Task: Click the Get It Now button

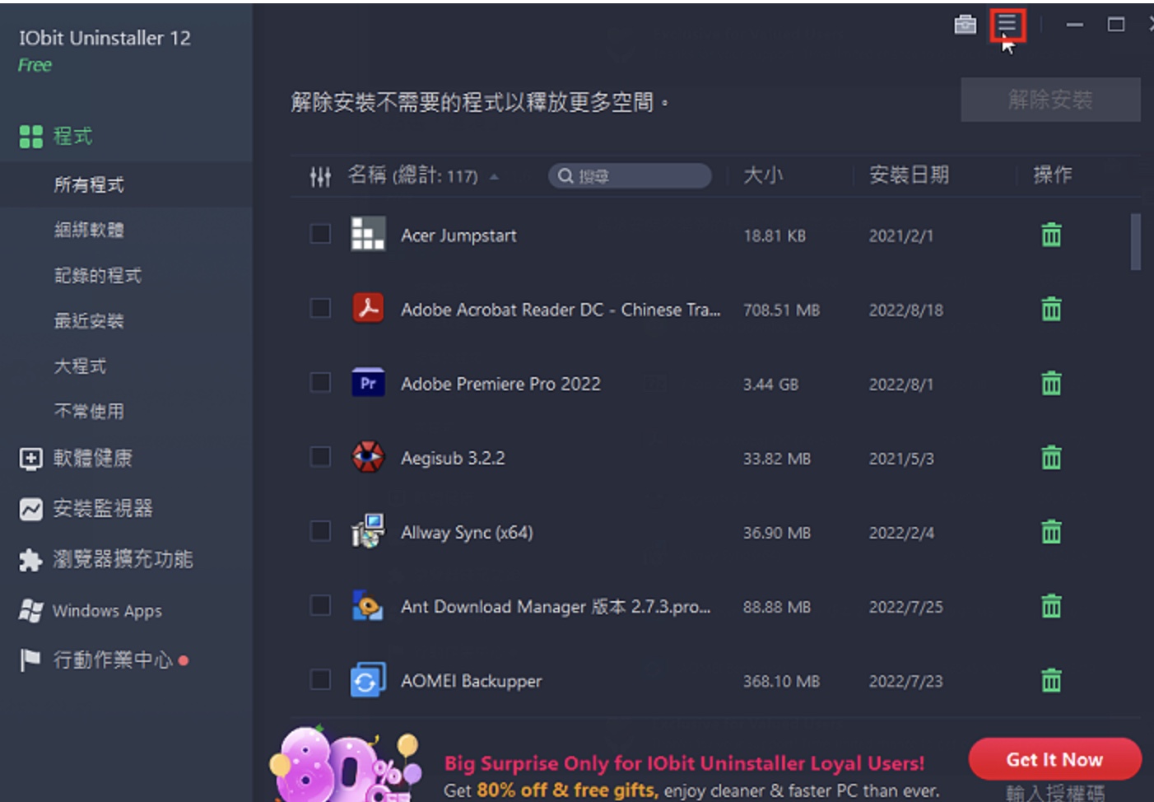Action: [x=1054, y=759]
